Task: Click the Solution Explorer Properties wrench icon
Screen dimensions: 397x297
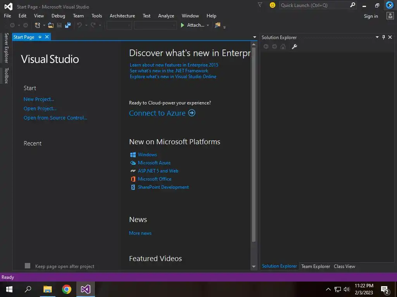Action: pos(294,46)
